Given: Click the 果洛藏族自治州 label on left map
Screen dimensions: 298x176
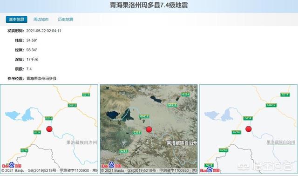Looking at the screenshot, I should (82, 142).
